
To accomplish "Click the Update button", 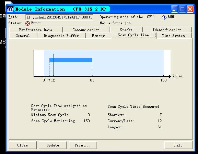I will click(x=53, y=145).
